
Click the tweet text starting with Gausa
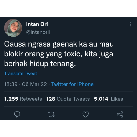click(59, 54)
